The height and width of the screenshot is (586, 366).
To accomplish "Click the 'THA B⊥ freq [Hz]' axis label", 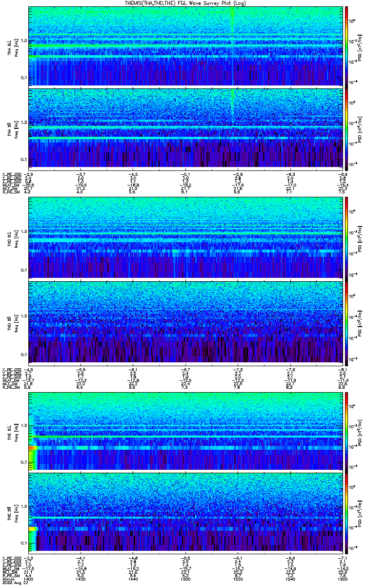I will pos(12,47).
